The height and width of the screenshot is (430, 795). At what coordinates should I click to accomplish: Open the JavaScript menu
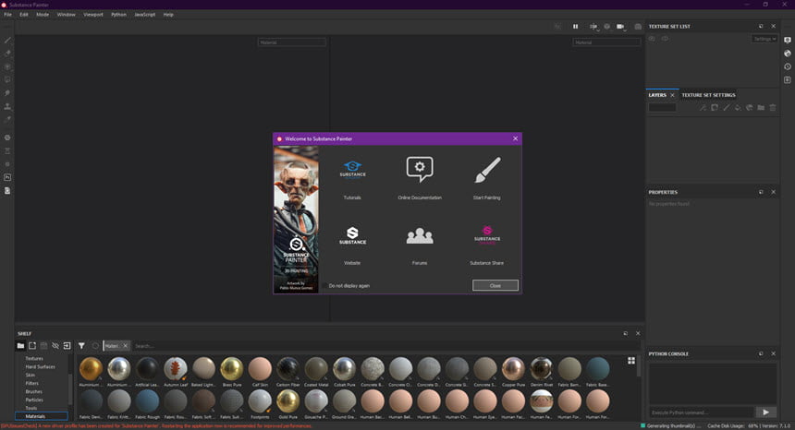point(144,15)
